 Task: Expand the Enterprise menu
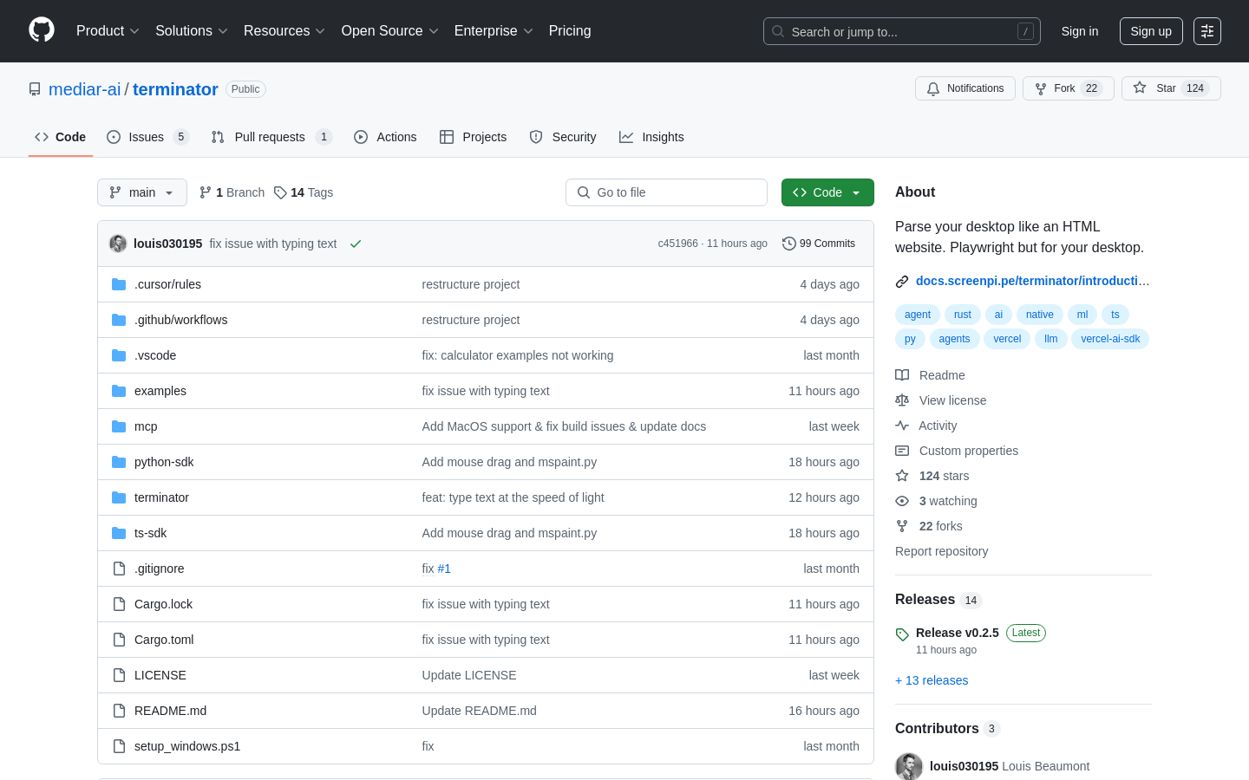[494, 31]
